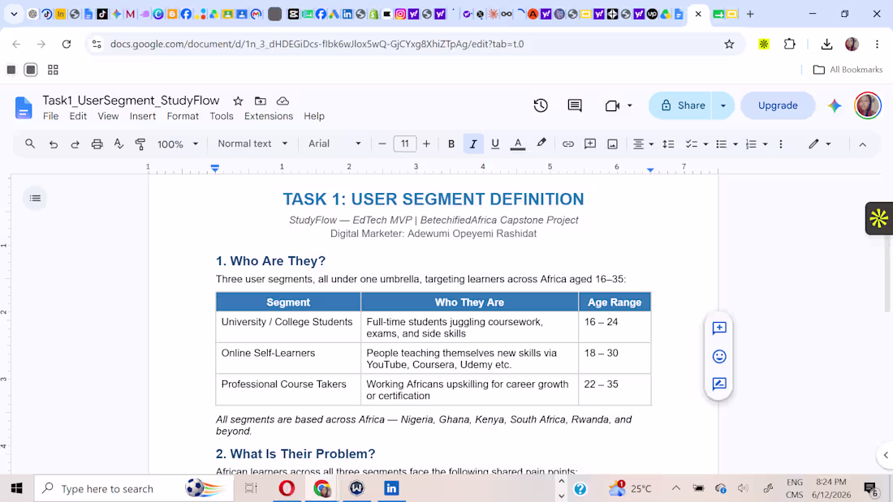Open the checklist menu dropdown arrow
893x502 pixels.
pos(705,144)
